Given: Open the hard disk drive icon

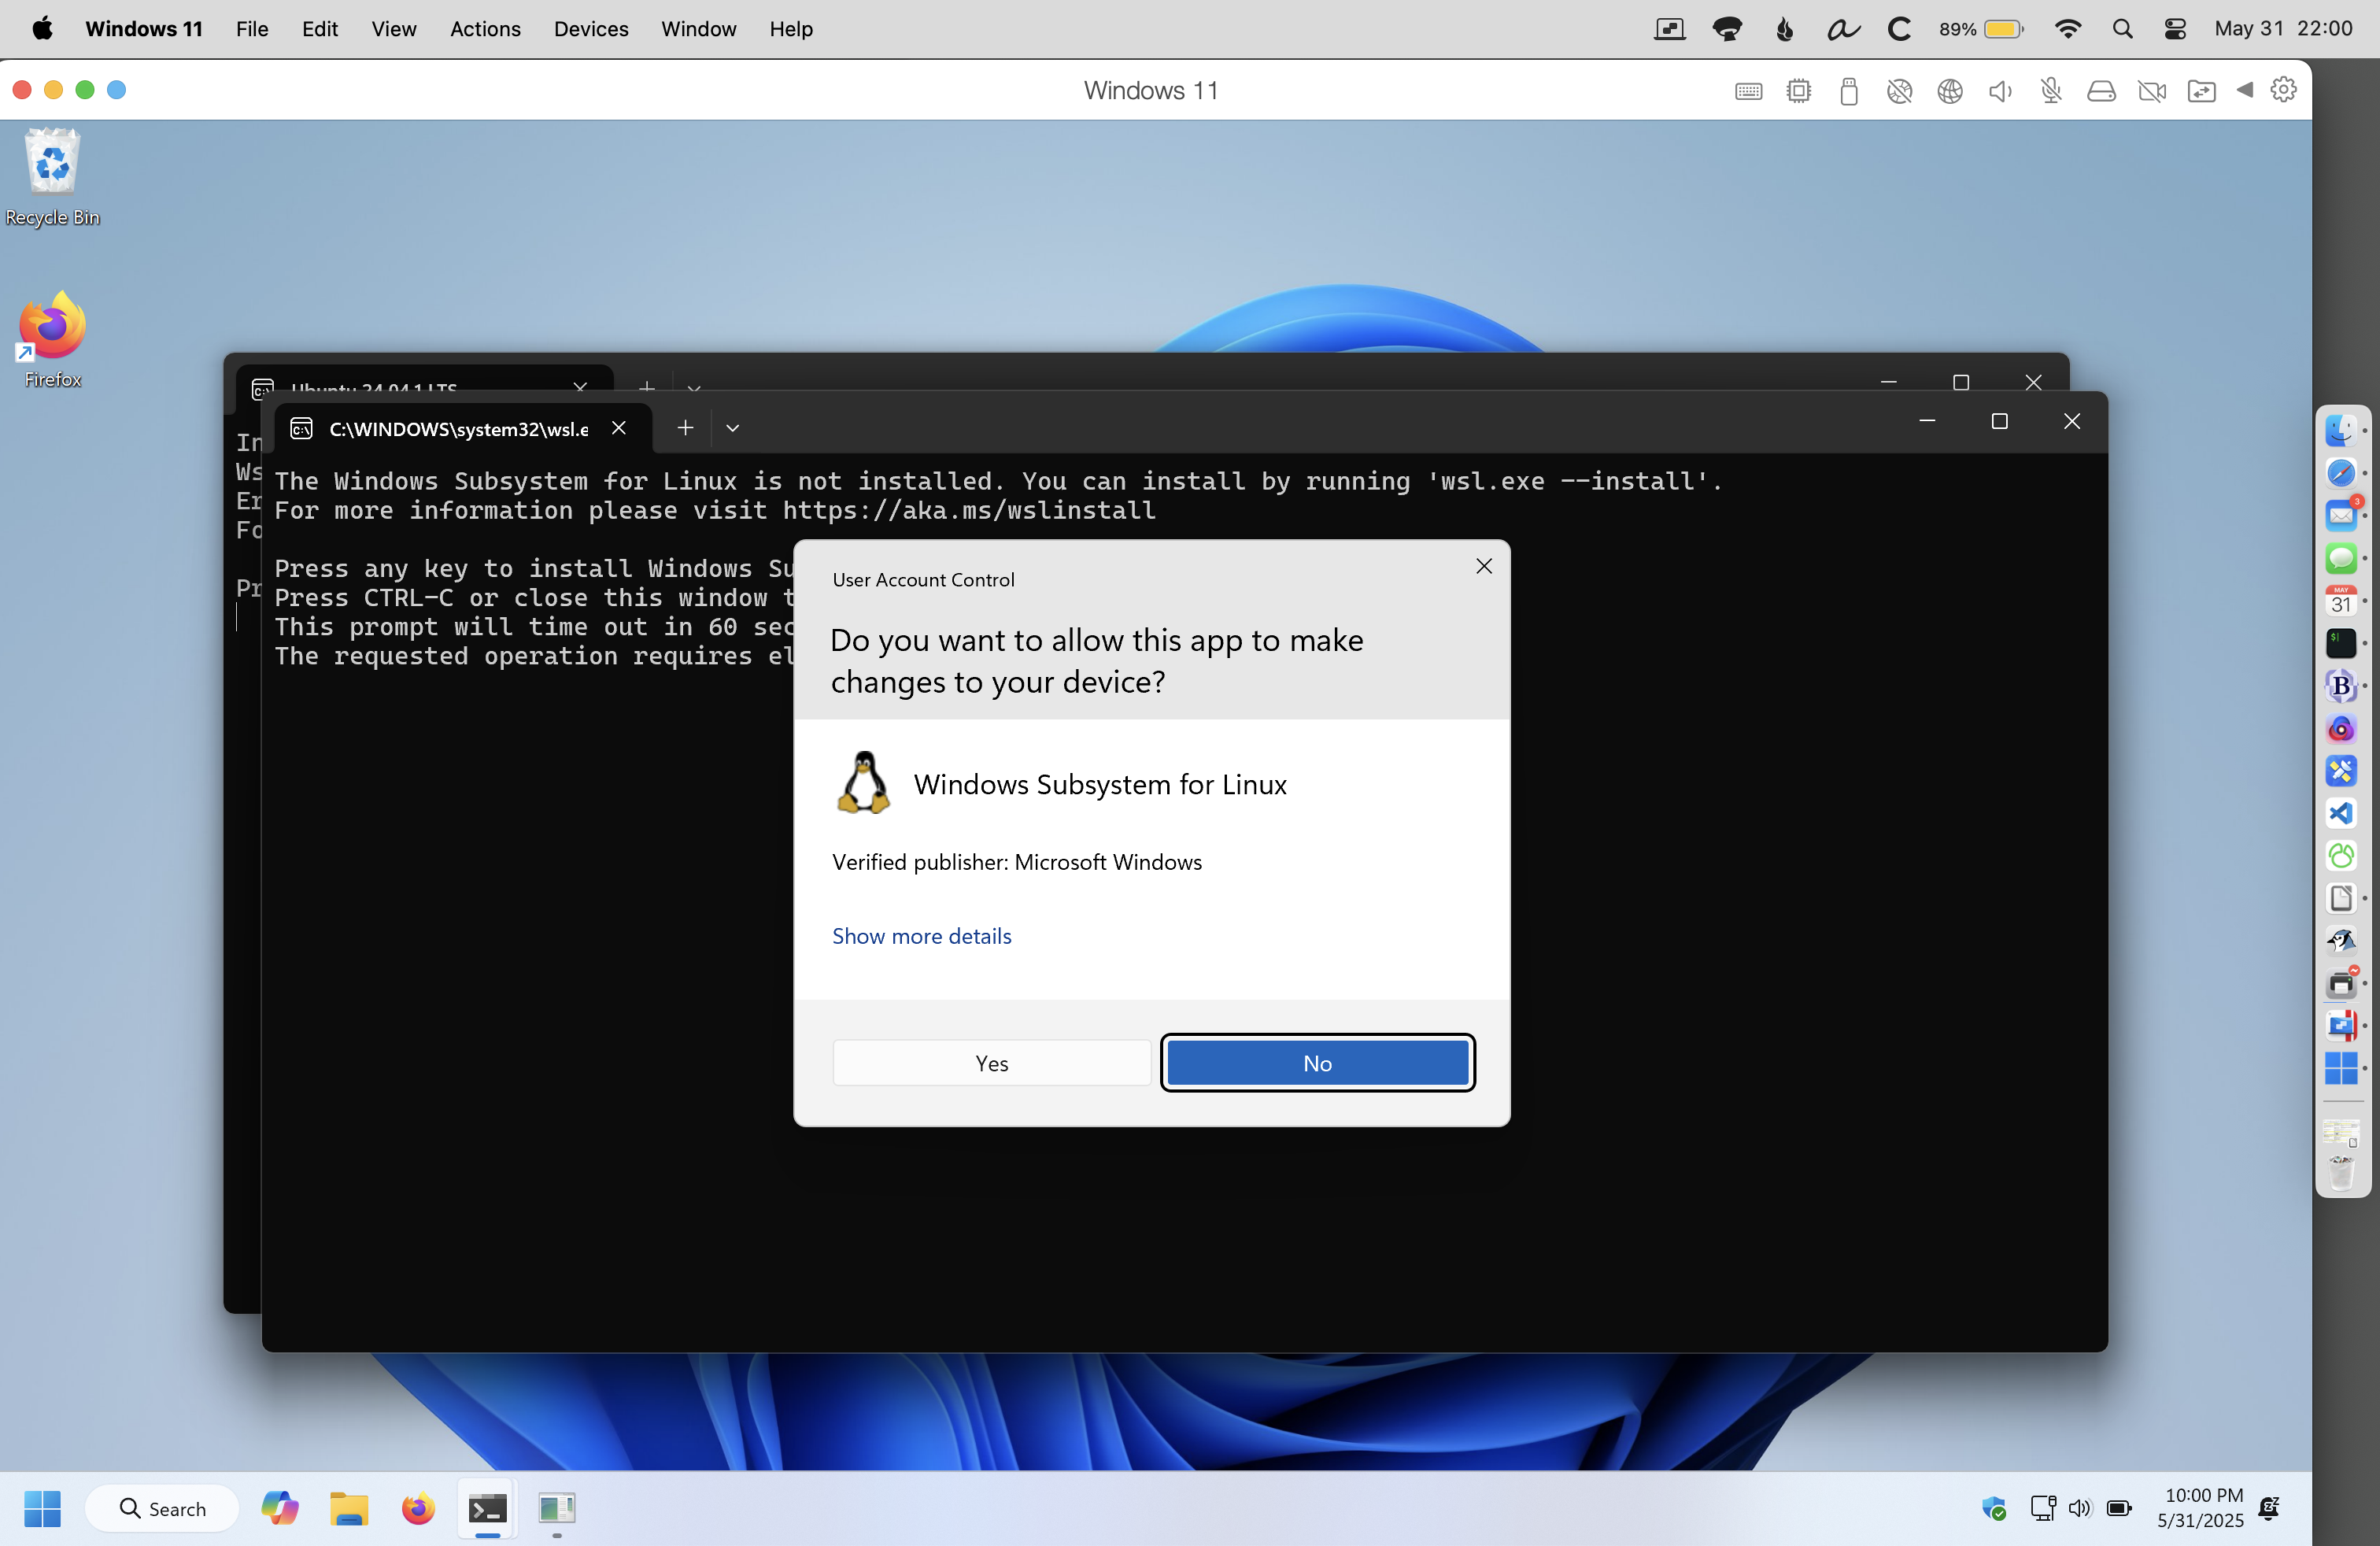Looking at the screenshot, I should [2101, 91].
